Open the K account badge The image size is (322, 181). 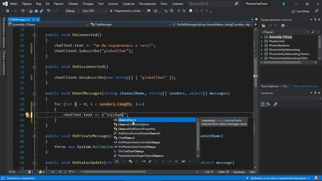(x=284, y=4)
